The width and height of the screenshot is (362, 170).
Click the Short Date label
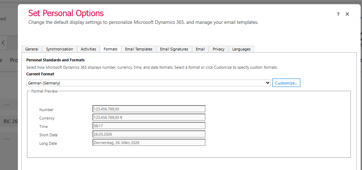[48, 135]
